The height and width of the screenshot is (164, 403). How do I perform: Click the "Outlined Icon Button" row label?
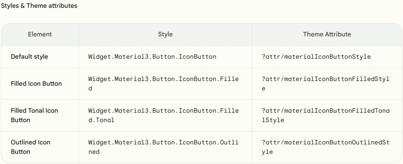pyautogui.click(x=30, y=147)
